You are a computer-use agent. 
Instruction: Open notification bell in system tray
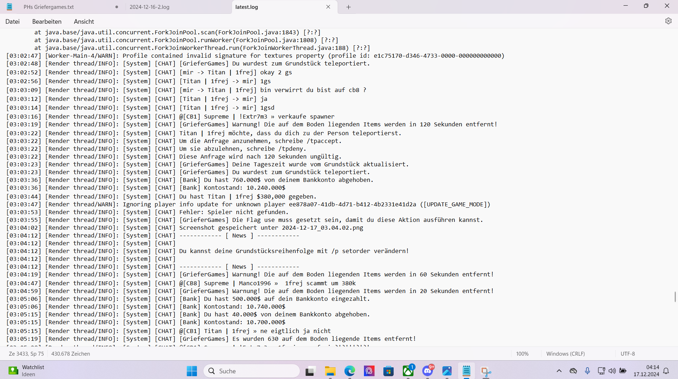(x=666, y=371)
